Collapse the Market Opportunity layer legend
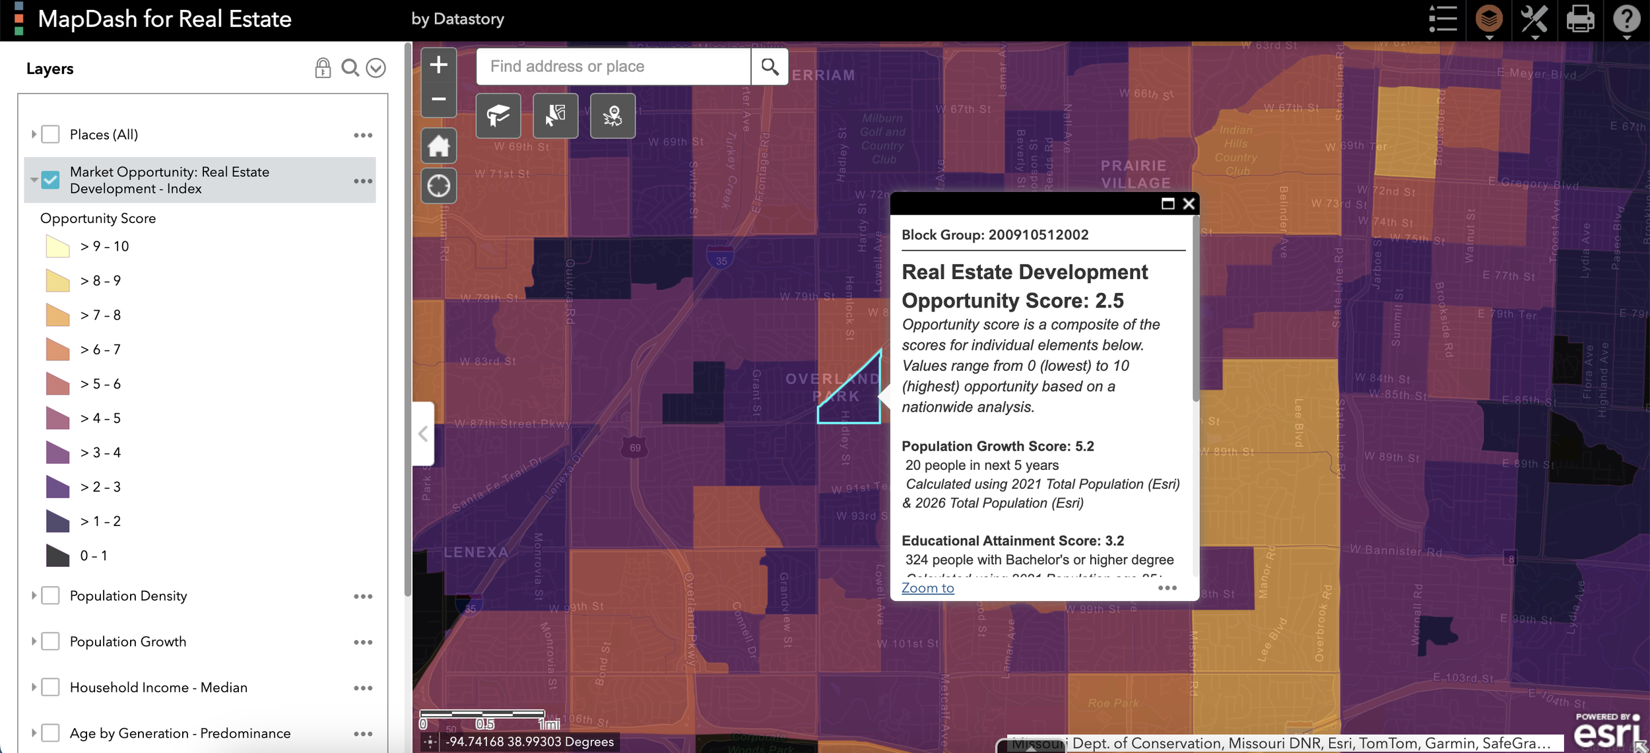 [33, 180]
